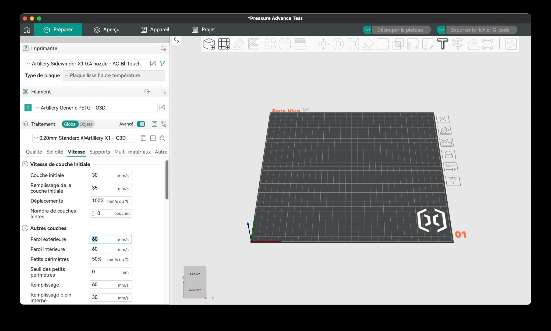Select the Cut tool
This screenshot has width=551, height=331.
point(383,44)
